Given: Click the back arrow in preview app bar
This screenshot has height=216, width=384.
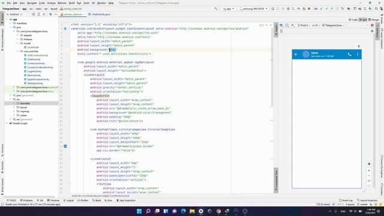Looking at the screenshot, I should 296,55.
